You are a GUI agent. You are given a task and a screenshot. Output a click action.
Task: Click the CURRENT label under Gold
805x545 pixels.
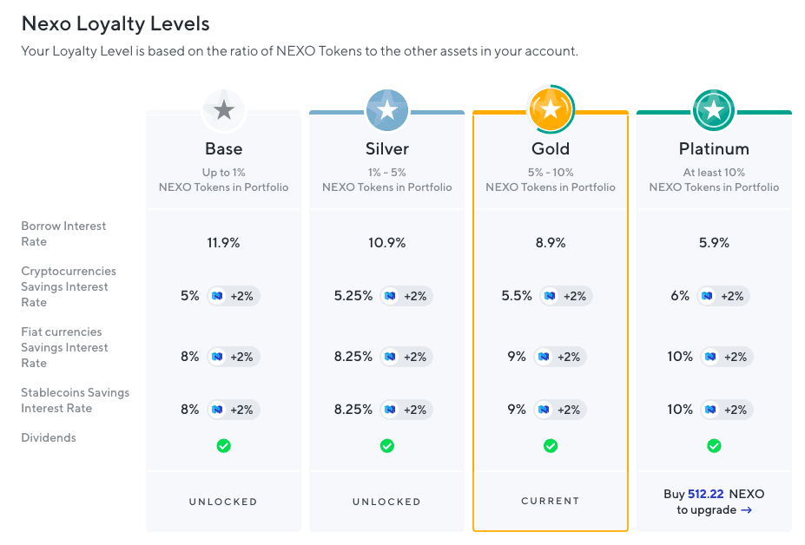pyautogui.click(x=551, y=501)
